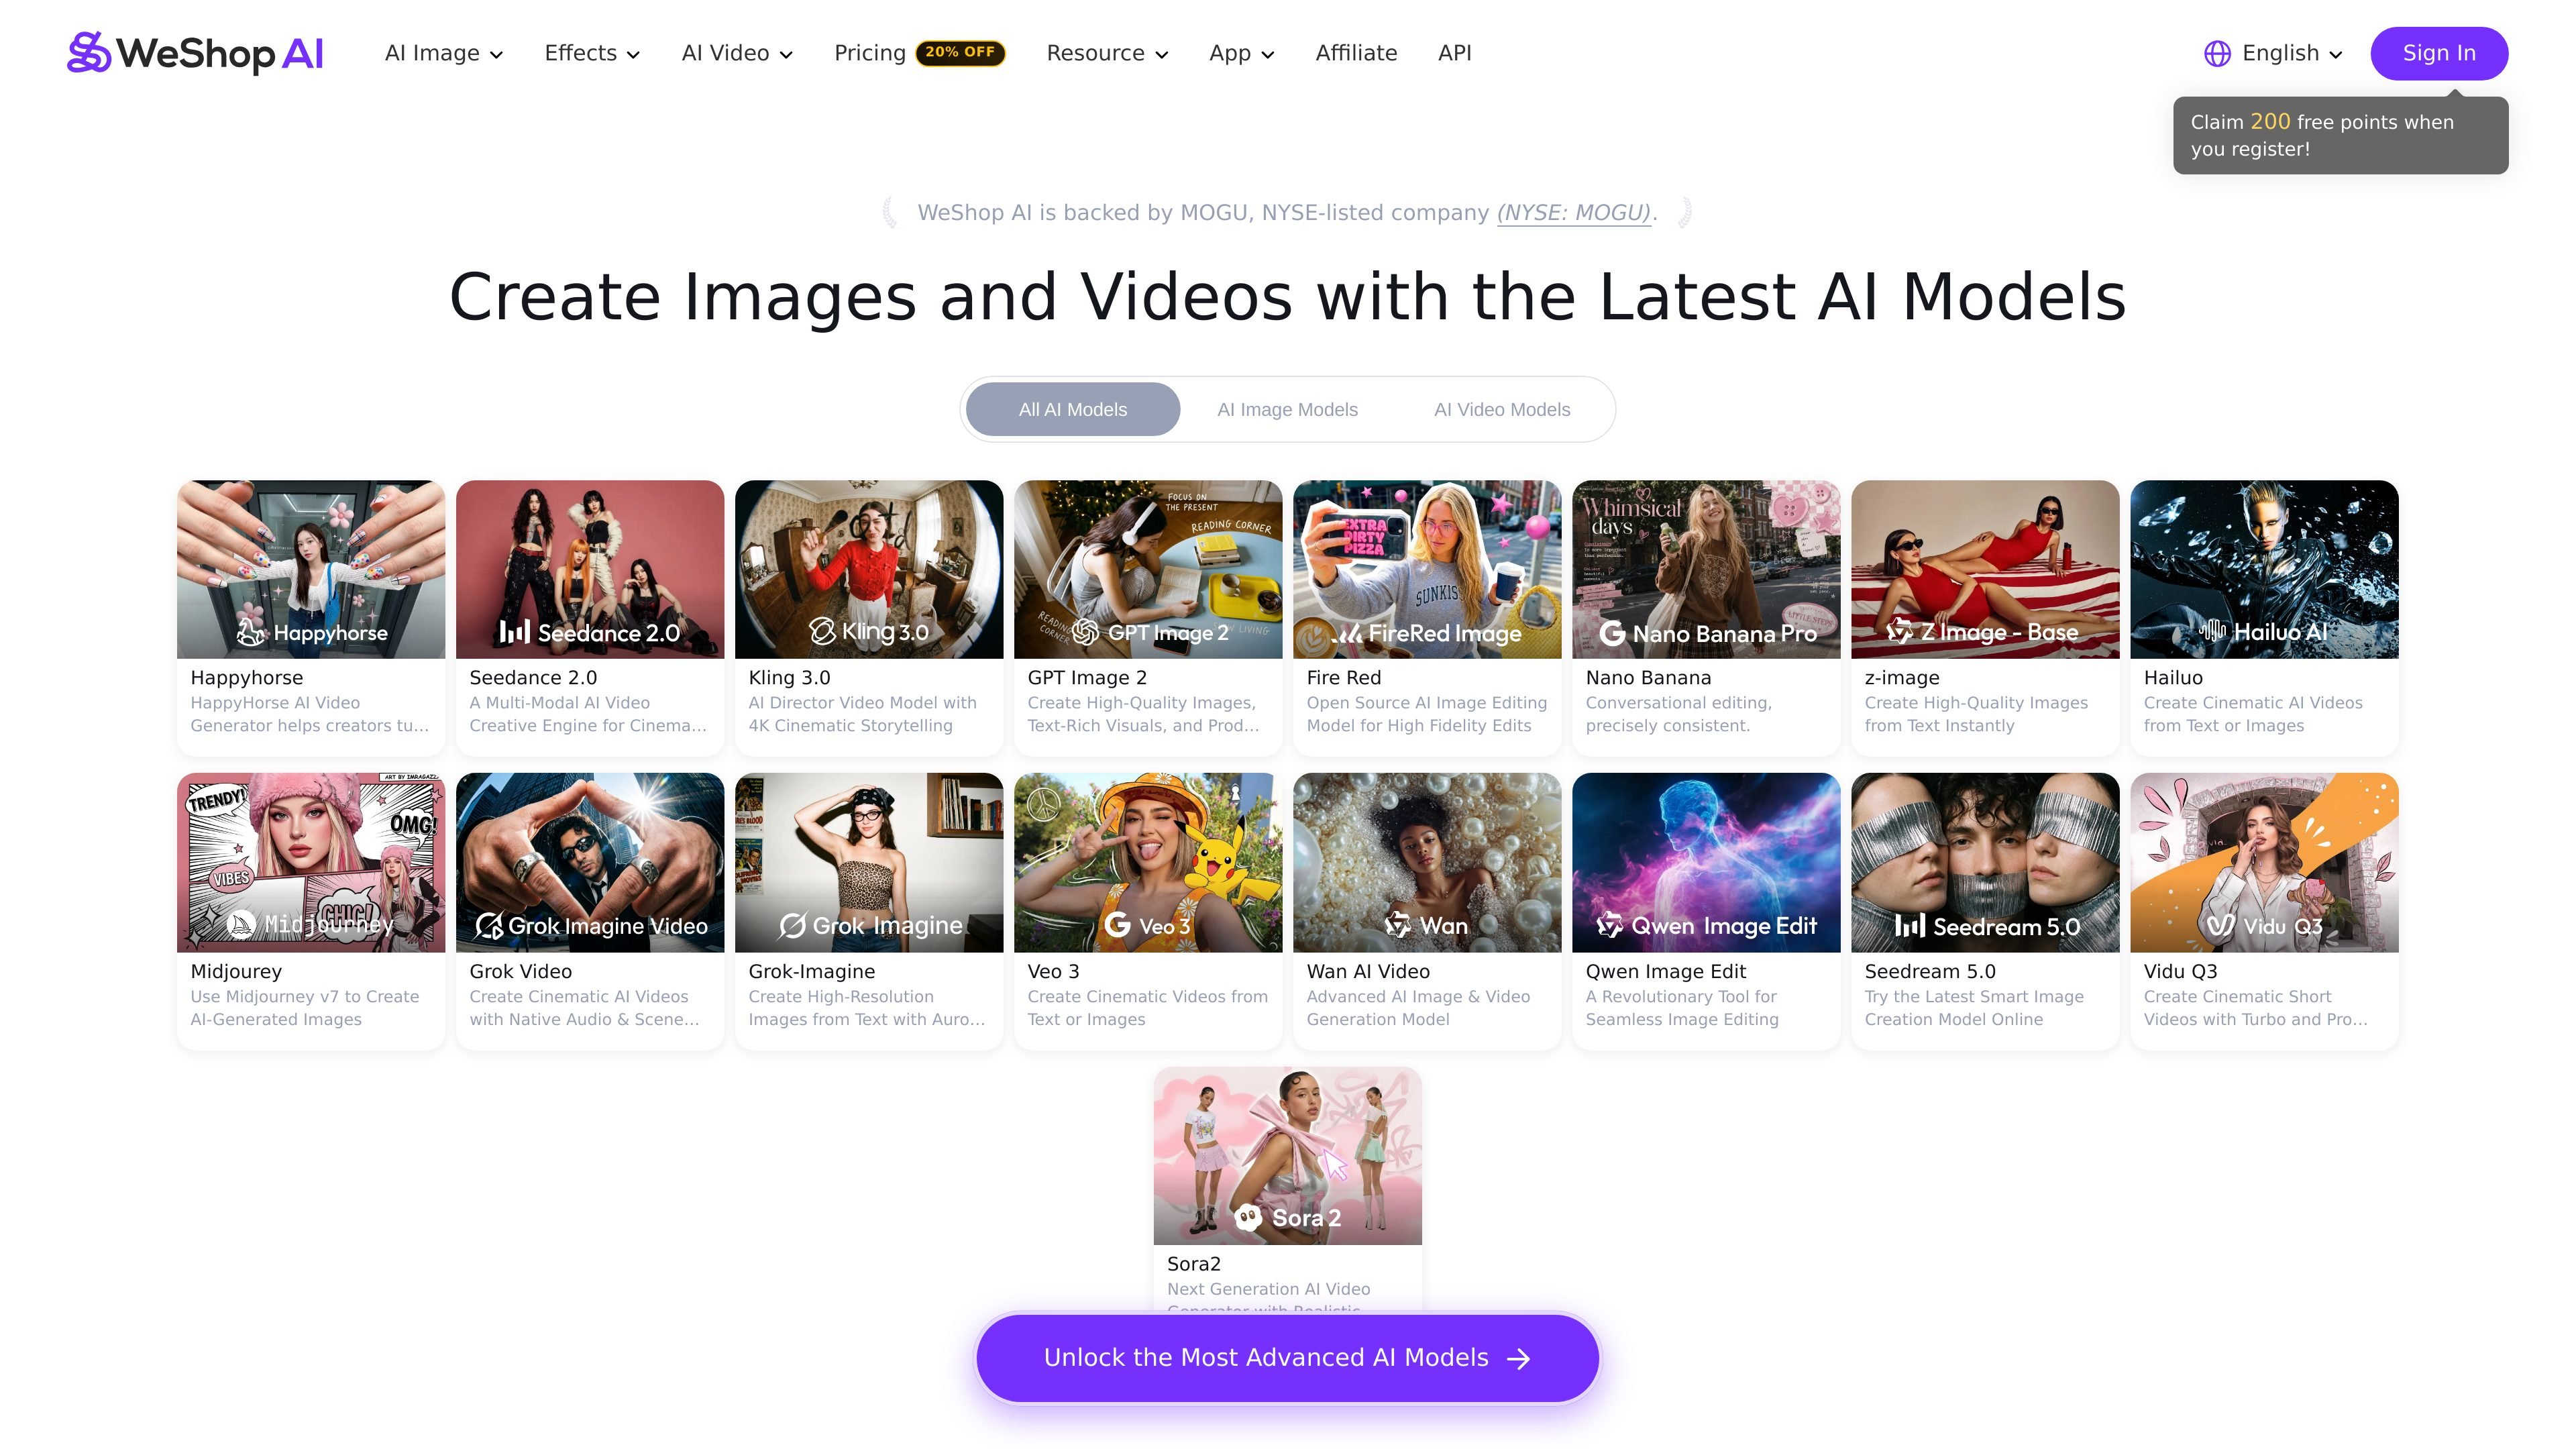Click the Sora 2 logo icon
This screenshot has height=1449, width=2576.
point(1247,1218)
